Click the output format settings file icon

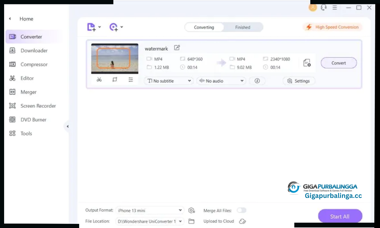[x=307, y=63]
